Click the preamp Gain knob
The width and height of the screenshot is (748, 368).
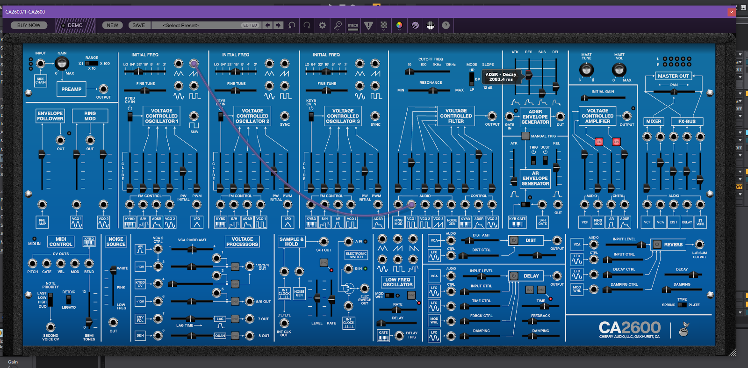pyautogui.click(x=62, y=64)
